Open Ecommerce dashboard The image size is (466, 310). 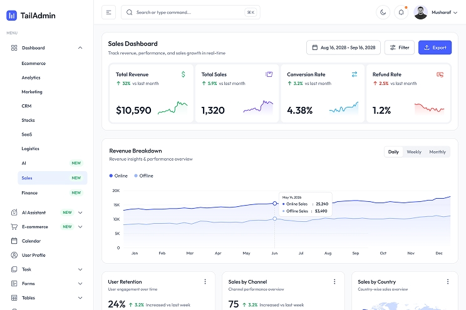tap(34, 64)
